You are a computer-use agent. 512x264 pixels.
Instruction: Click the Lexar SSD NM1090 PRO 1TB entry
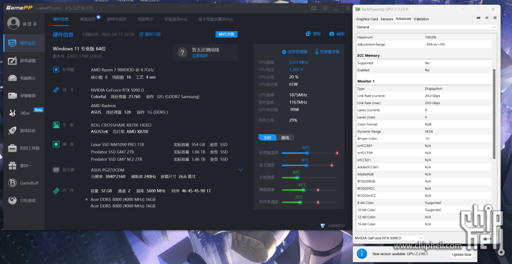(x=117, y=144)
